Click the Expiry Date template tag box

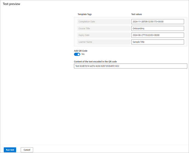click(x=103, y=35)
